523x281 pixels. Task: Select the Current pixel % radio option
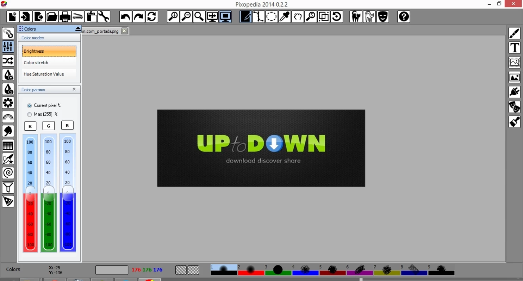pyautogui.click(x=30, y=105)
